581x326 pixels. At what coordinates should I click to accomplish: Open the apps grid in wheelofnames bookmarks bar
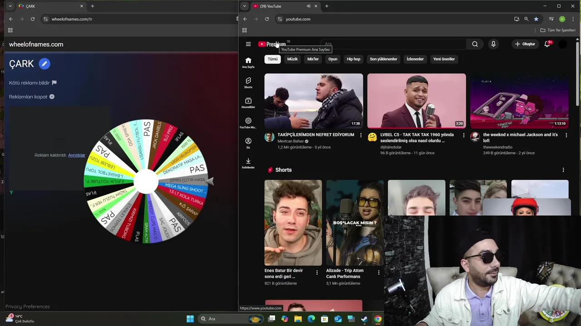(x=10, y=30)
